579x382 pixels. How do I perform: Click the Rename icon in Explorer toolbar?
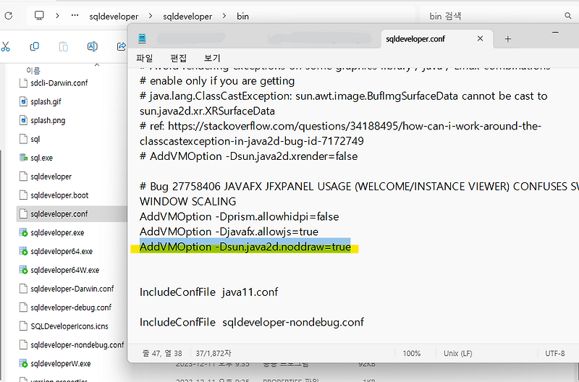click(x=93, y=46)
